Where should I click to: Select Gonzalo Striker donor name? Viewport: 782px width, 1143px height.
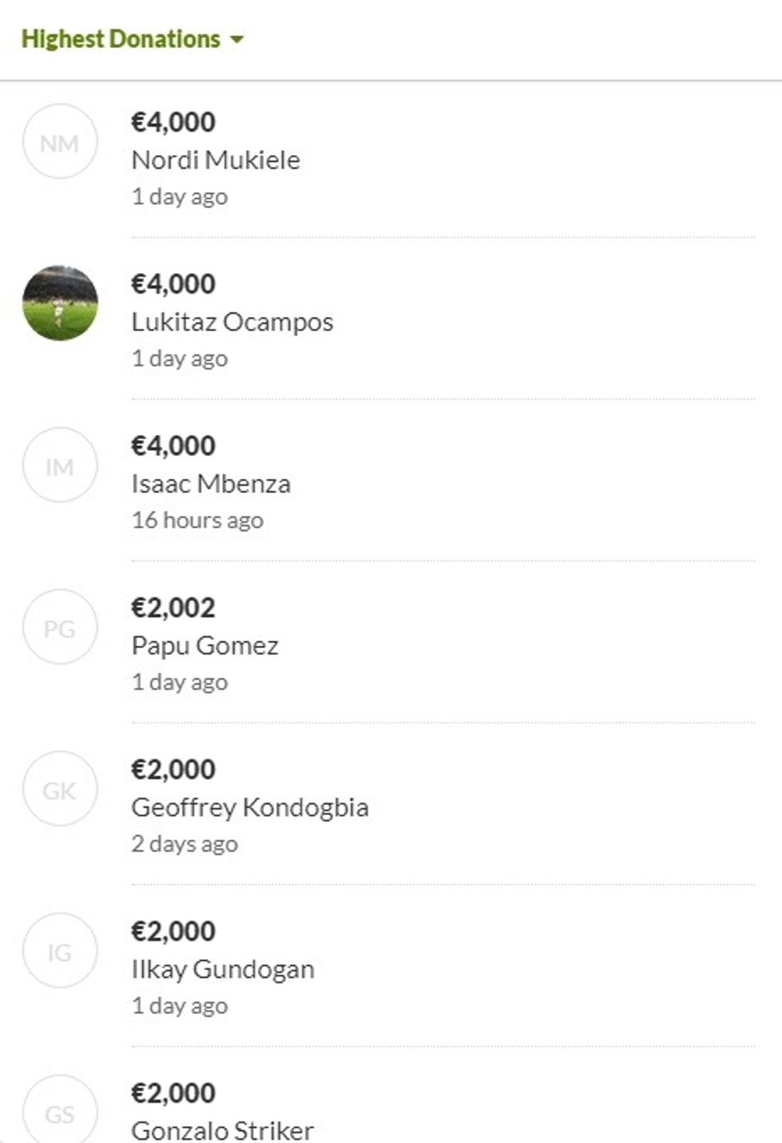click(223, 1131)
